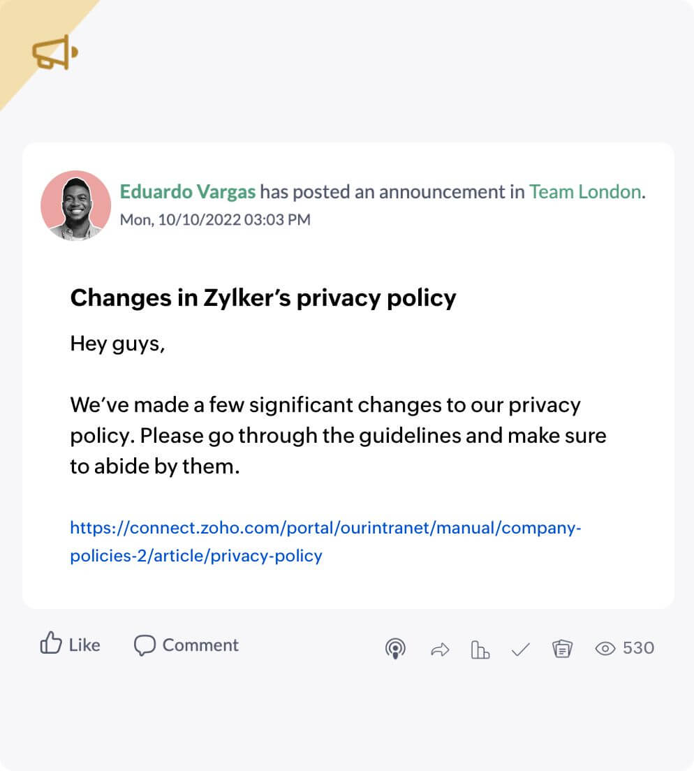The image size is (694, 771).
Task: Open Eduardo Vargas's profile
Action: click(187, 191)
